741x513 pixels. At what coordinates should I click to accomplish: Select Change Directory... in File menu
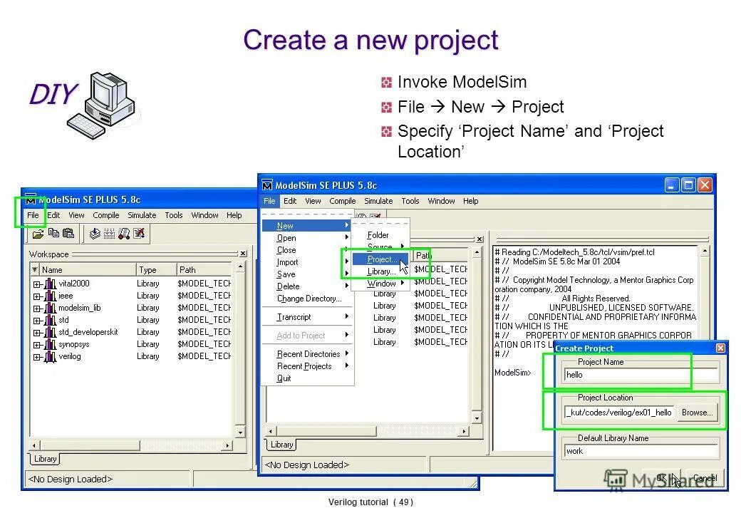pyautogui.click(x=308, y=299)
